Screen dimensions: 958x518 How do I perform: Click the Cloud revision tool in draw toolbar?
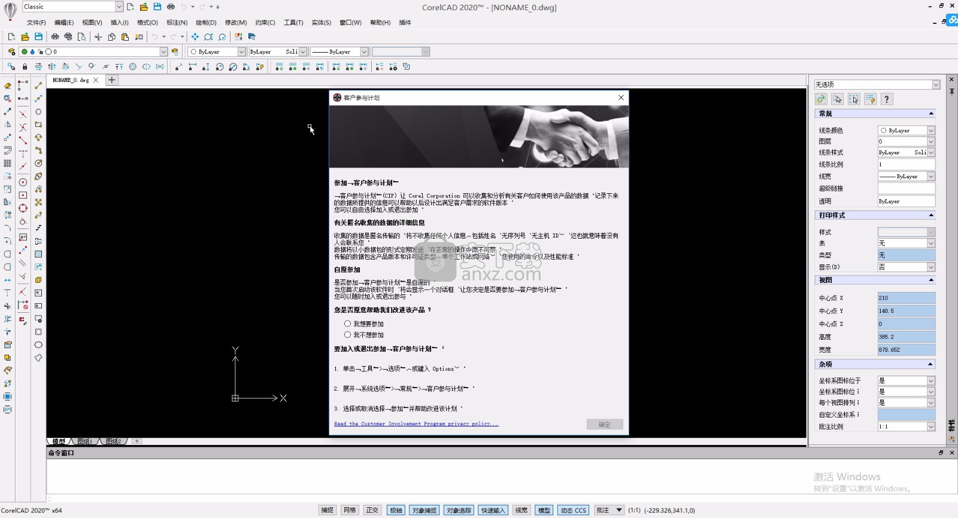click(38, 345)
